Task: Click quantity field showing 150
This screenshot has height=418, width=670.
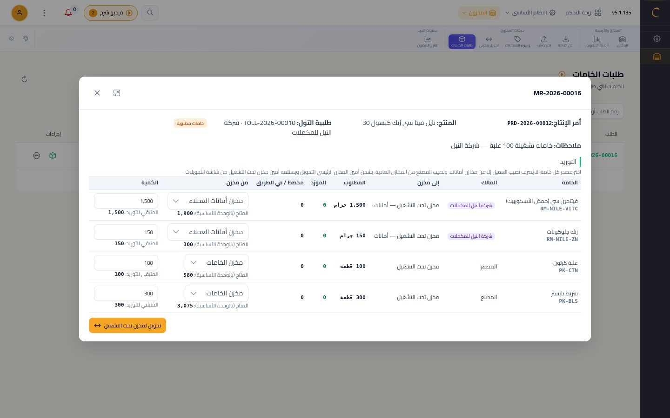Action: pos(126,232)
